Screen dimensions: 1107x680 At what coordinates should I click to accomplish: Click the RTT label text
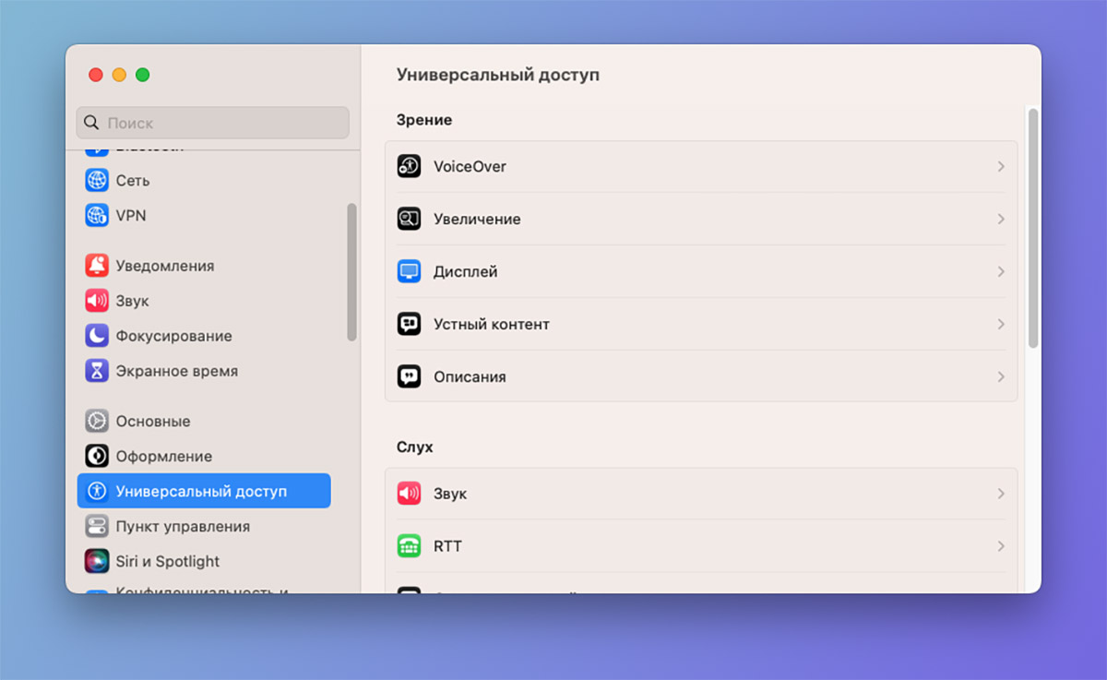point(447,546)
